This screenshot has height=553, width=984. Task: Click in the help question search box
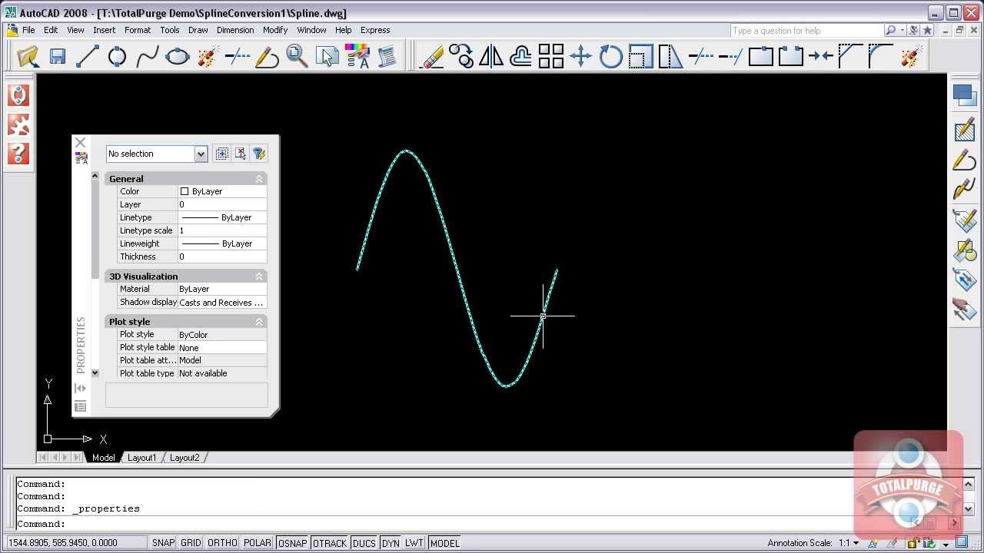806,31
